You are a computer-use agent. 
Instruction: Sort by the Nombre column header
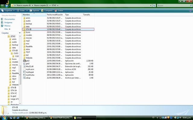[34, 15]
